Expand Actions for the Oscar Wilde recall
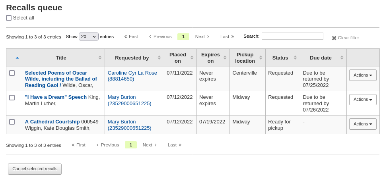Screen dimensions: 385x177 coord(363,75)
